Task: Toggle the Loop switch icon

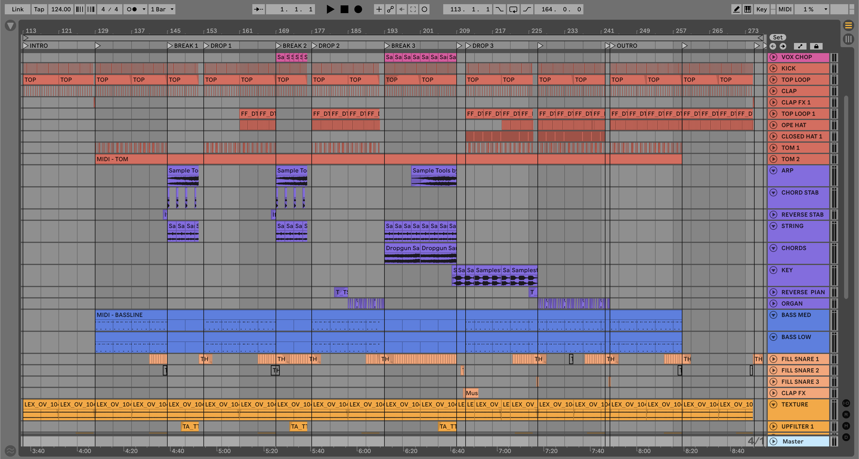Action: point(513,9)
